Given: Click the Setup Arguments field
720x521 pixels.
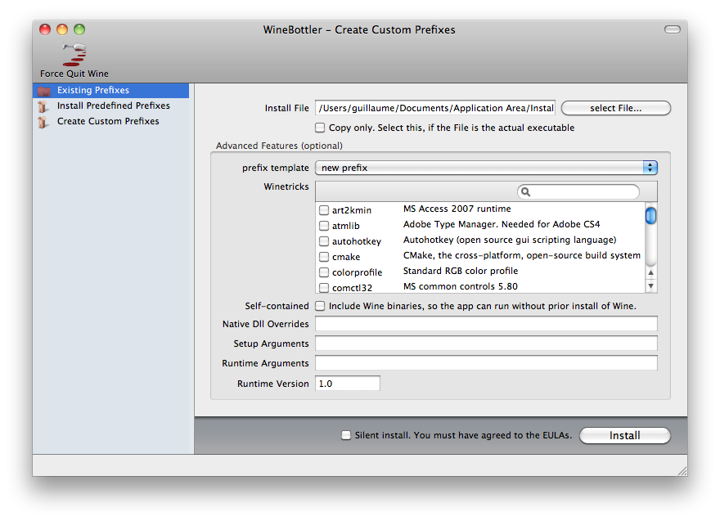Looking at the screenshot, I should tap(486, 344).
